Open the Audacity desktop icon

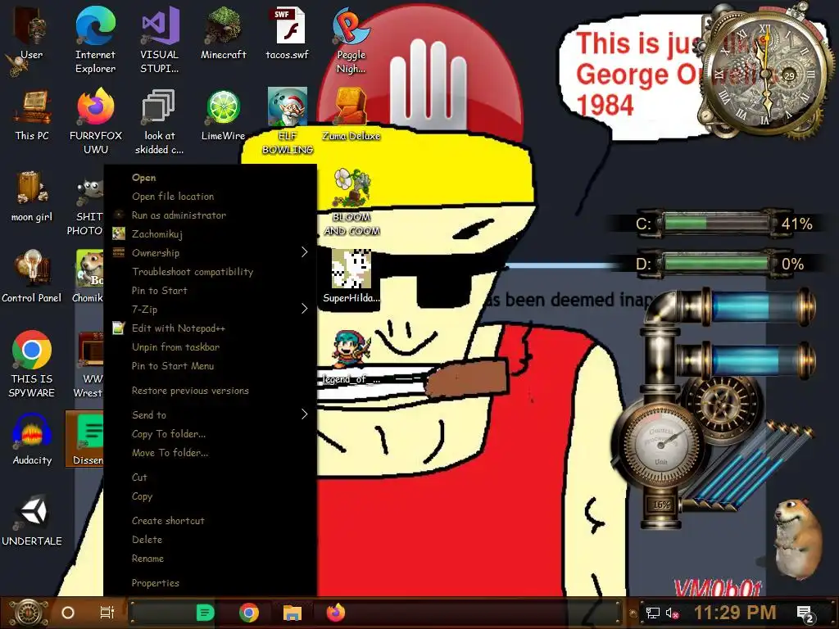coord(32,439)
